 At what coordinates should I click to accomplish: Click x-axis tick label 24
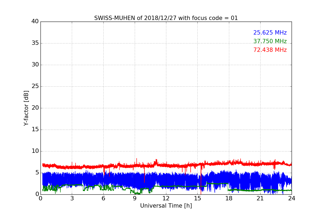(292, 198)
